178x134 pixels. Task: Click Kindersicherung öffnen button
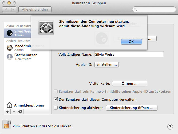pos(132,108)
